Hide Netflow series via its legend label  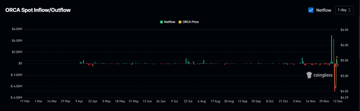(x=170, y=22)
